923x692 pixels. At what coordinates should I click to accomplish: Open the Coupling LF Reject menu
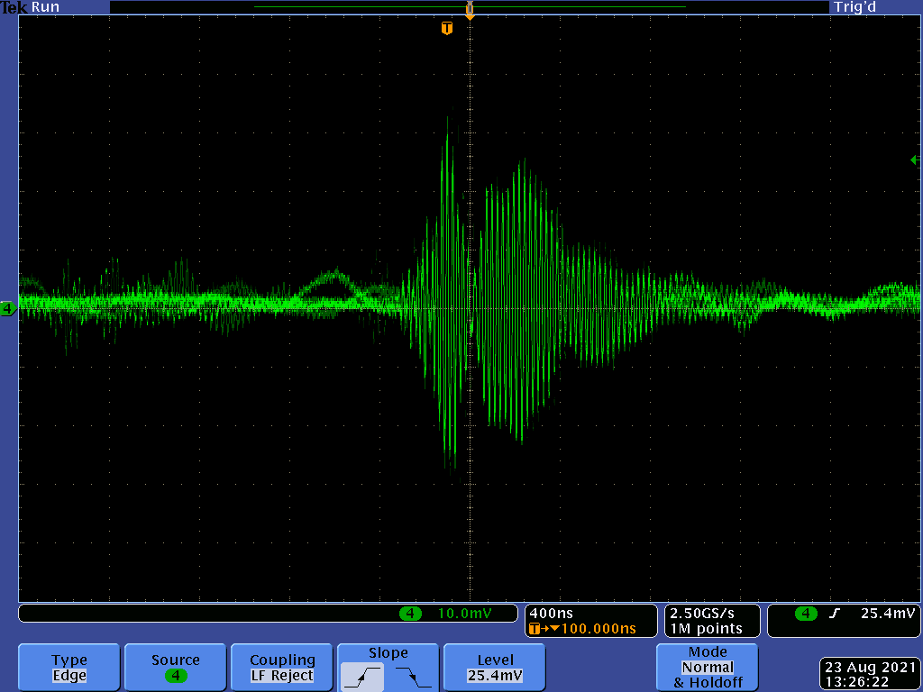[x=281, y=668]
